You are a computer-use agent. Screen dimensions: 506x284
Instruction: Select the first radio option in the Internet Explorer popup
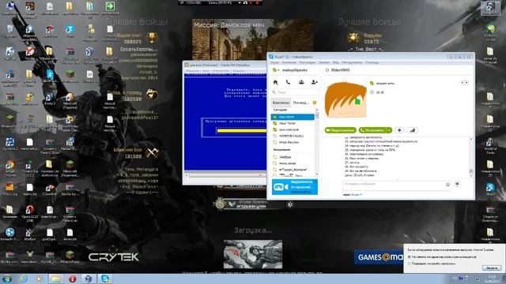[409, 257]
